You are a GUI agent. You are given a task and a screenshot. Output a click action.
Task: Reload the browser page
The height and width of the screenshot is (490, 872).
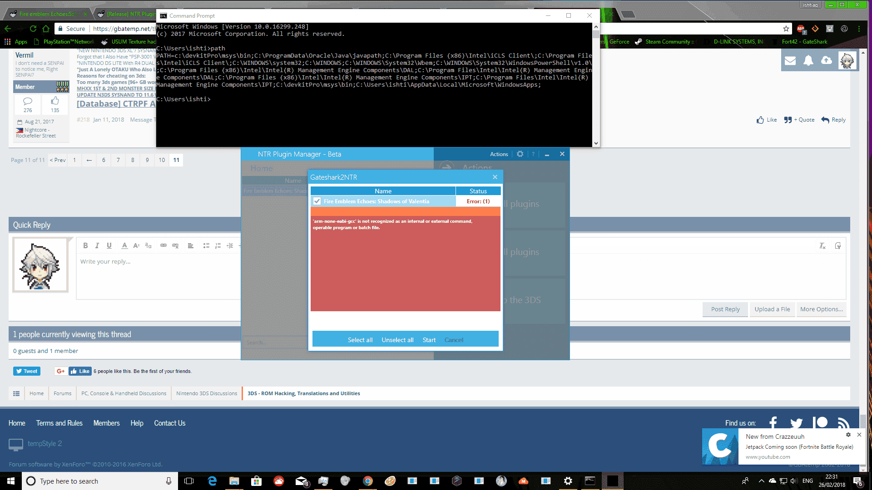click(33, 29)
